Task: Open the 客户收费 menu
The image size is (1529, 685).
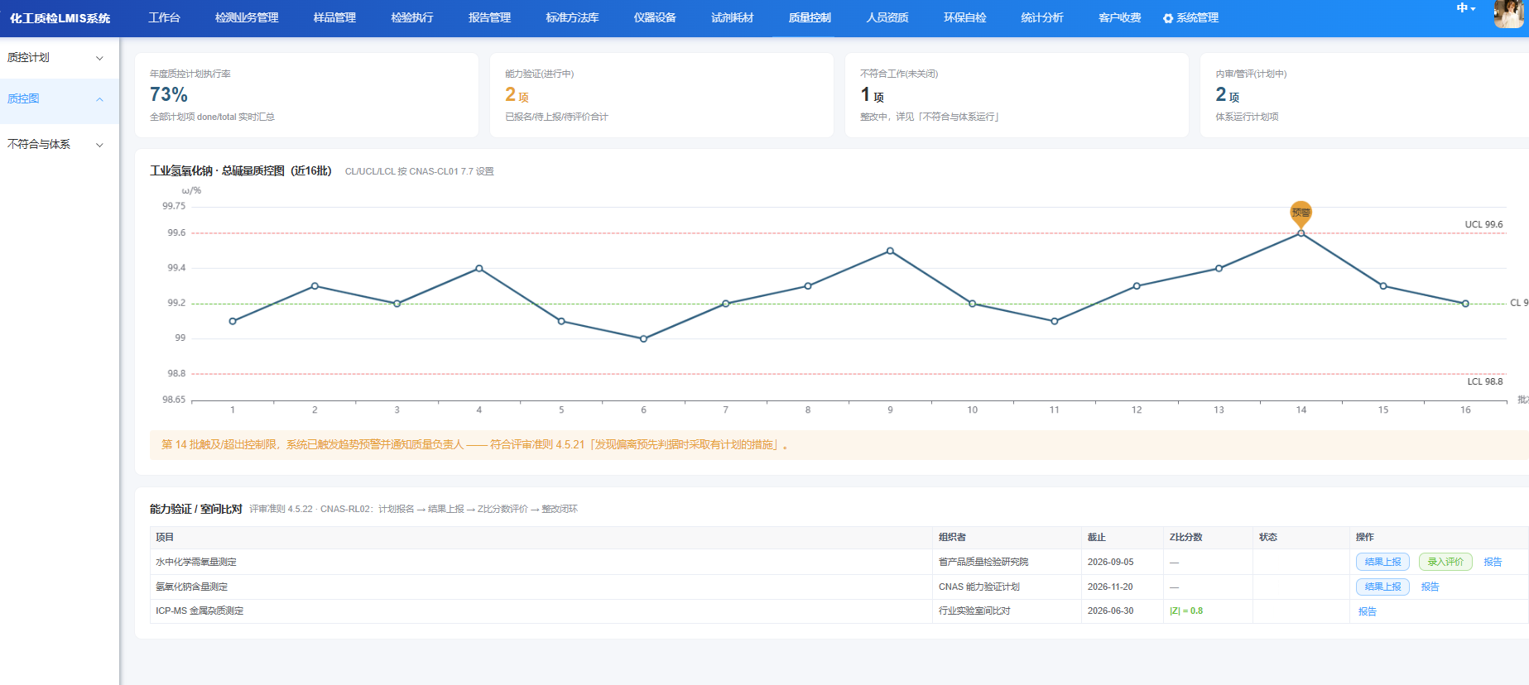Action: coord(1120,17)
